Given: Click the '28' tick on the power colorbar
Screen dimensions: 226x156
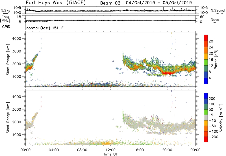Looking at the screenshot, I should click(211, 41).
